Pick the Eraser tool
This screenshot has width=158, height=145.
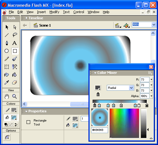(x=15, y=82)
